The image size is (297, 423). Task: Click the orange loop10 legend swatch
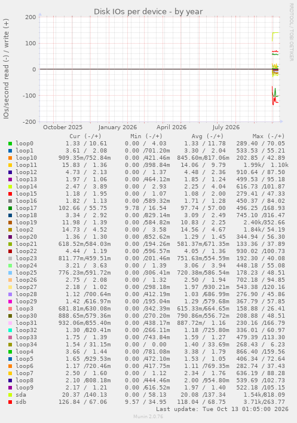[10, 158]
